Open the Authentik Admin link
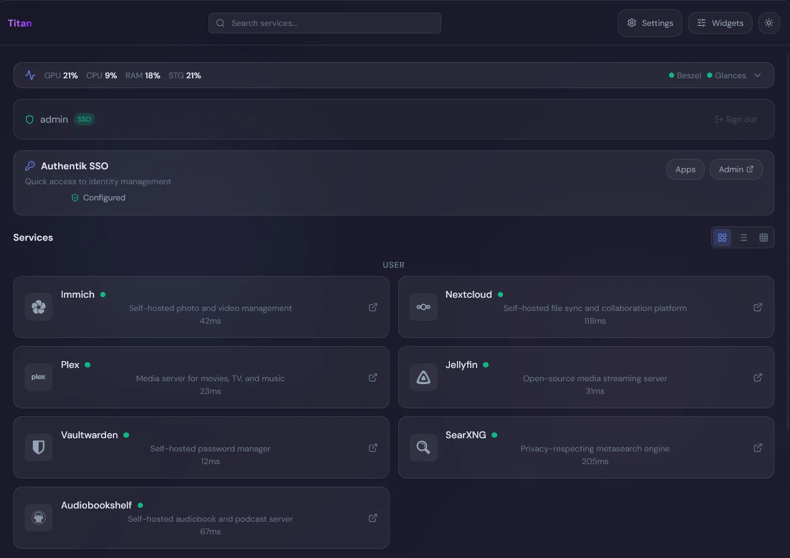Viewport: 790px width, 558px height. [x=736, y=169]
